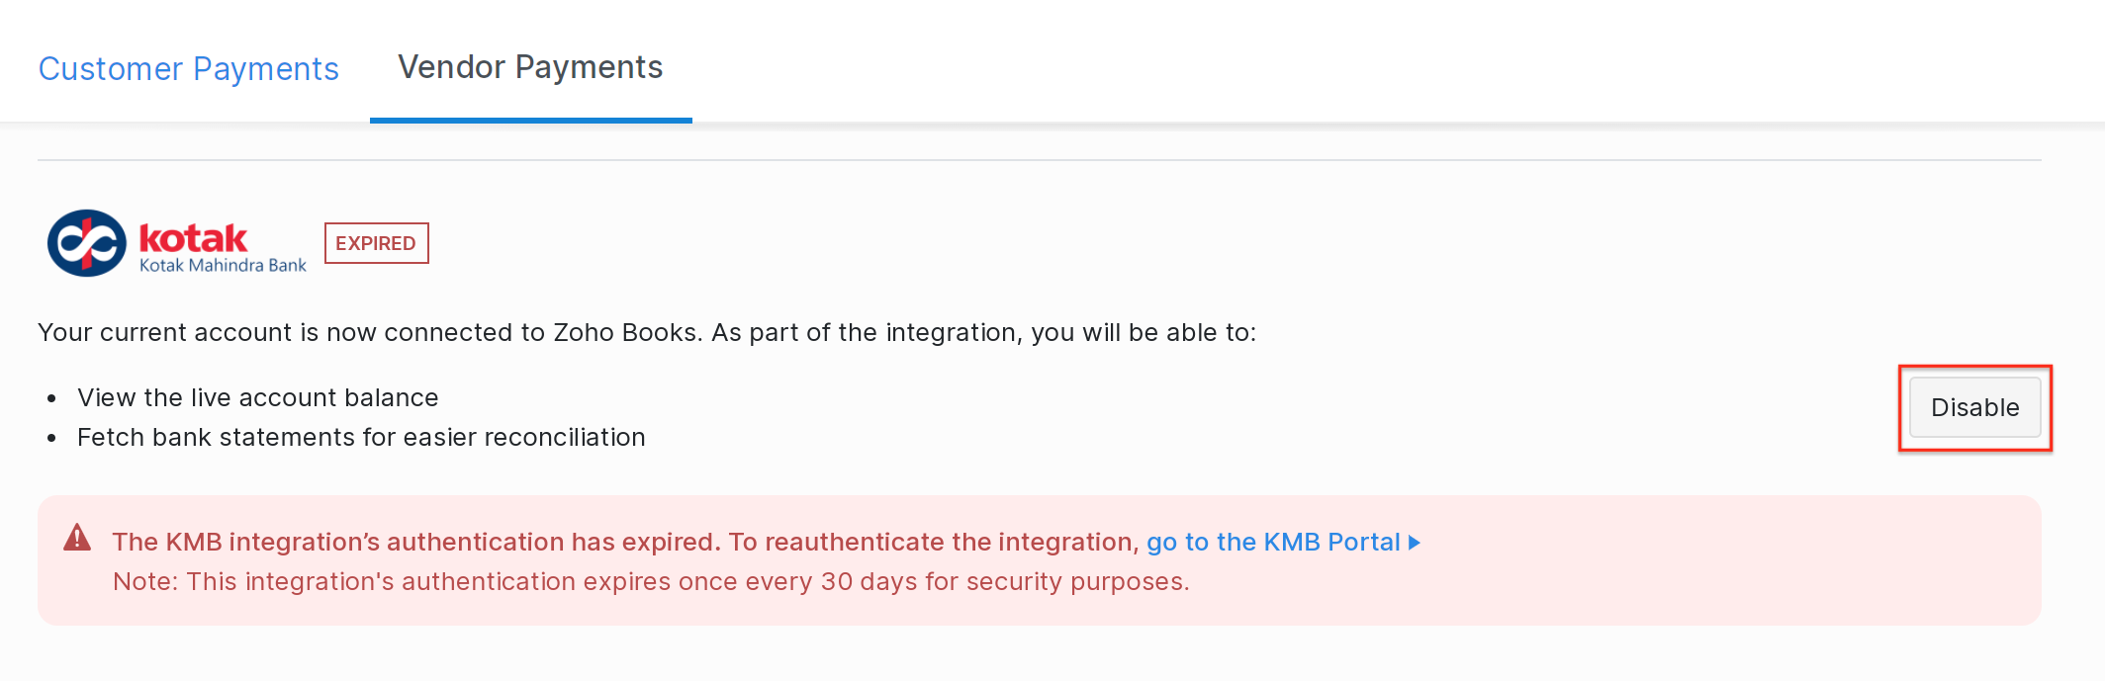Viewport: 2105px width, 681px height.
Task: Click the View the live account balance item
Action: [257, 397]
